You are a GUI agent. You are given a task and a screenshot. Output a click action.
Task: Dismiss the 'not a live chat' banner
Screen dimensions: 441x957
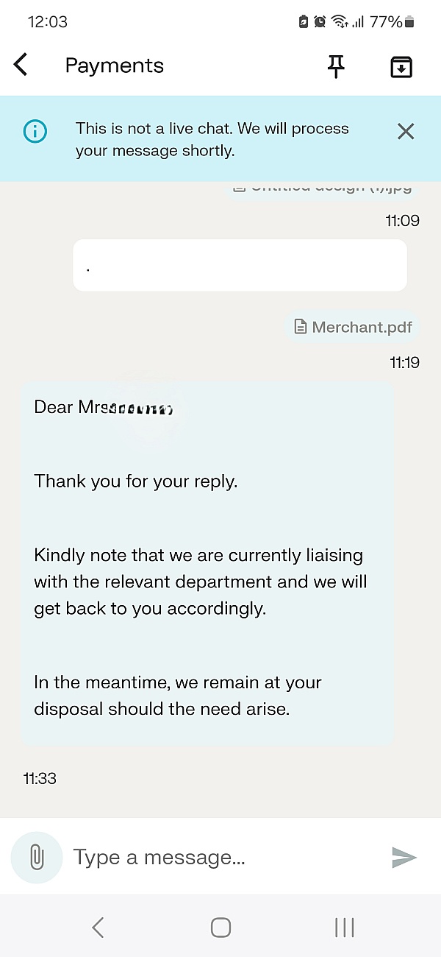pos(406,132)
